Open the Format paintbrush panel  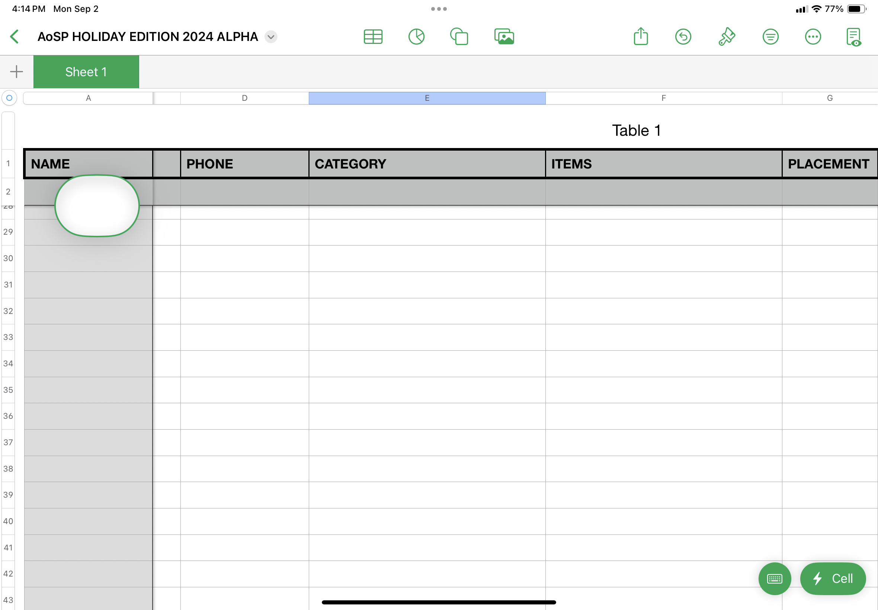[x=727, y=37]
